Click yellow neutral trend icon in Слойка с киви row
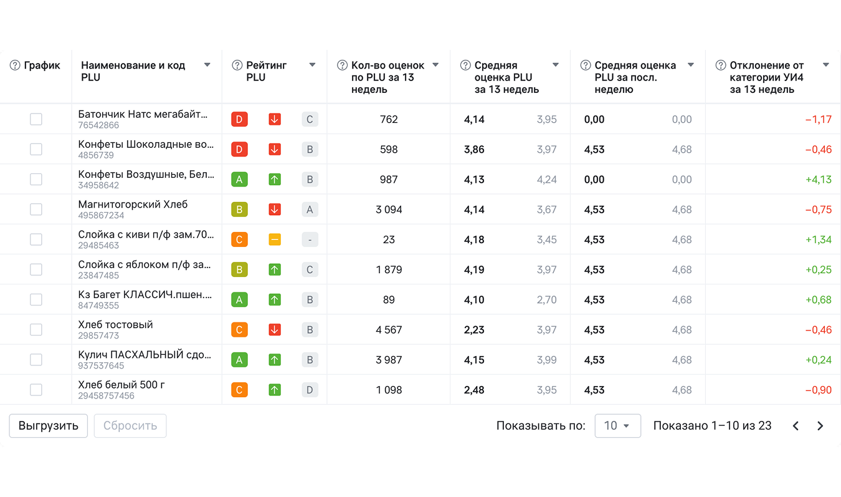The width and height of the screenshot is (841, 497). tap(275, 239)
